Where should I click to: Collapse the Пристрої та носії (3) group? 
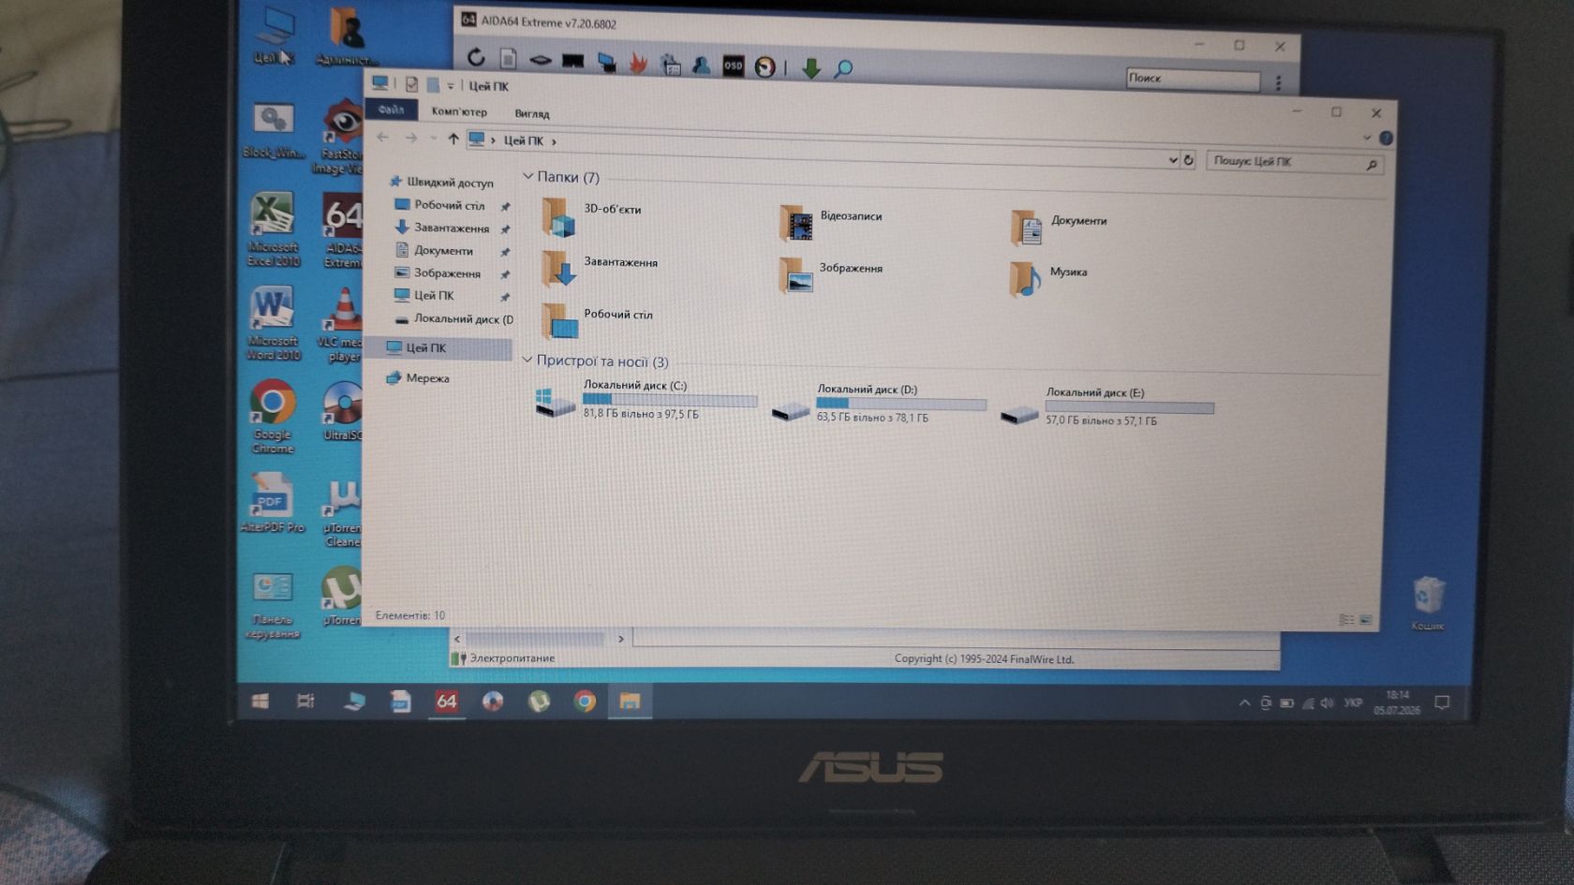(527, 359)
